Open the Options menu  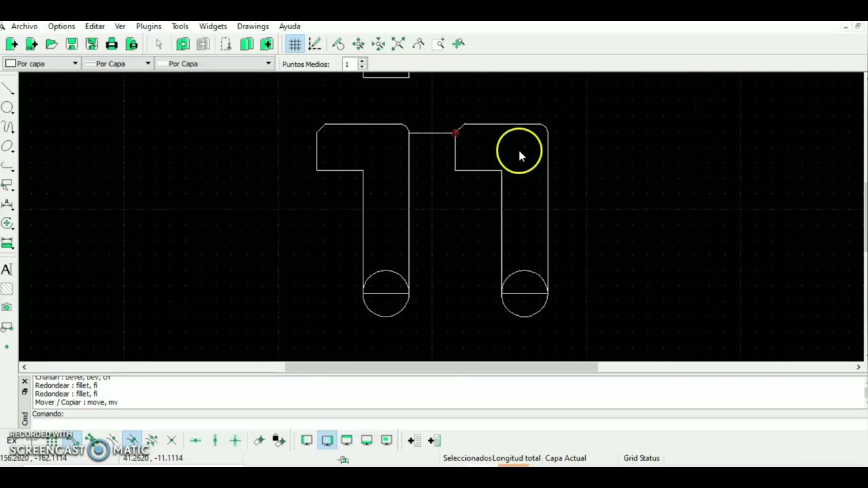pos(61,26)
